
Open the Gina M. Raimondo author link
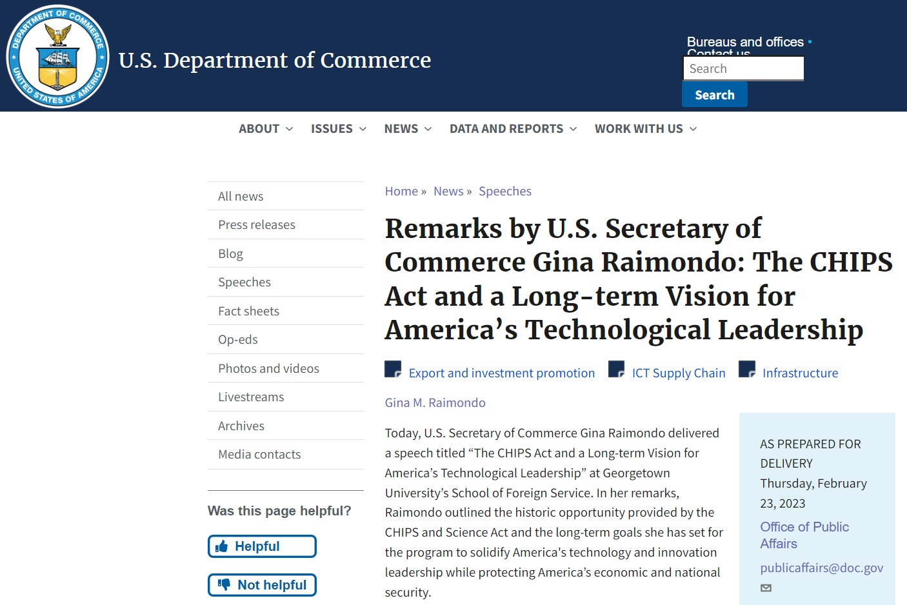pos(435,402)
